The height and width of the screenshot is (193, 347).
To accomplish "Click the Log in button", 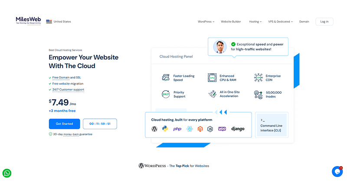I will [324, 22].
